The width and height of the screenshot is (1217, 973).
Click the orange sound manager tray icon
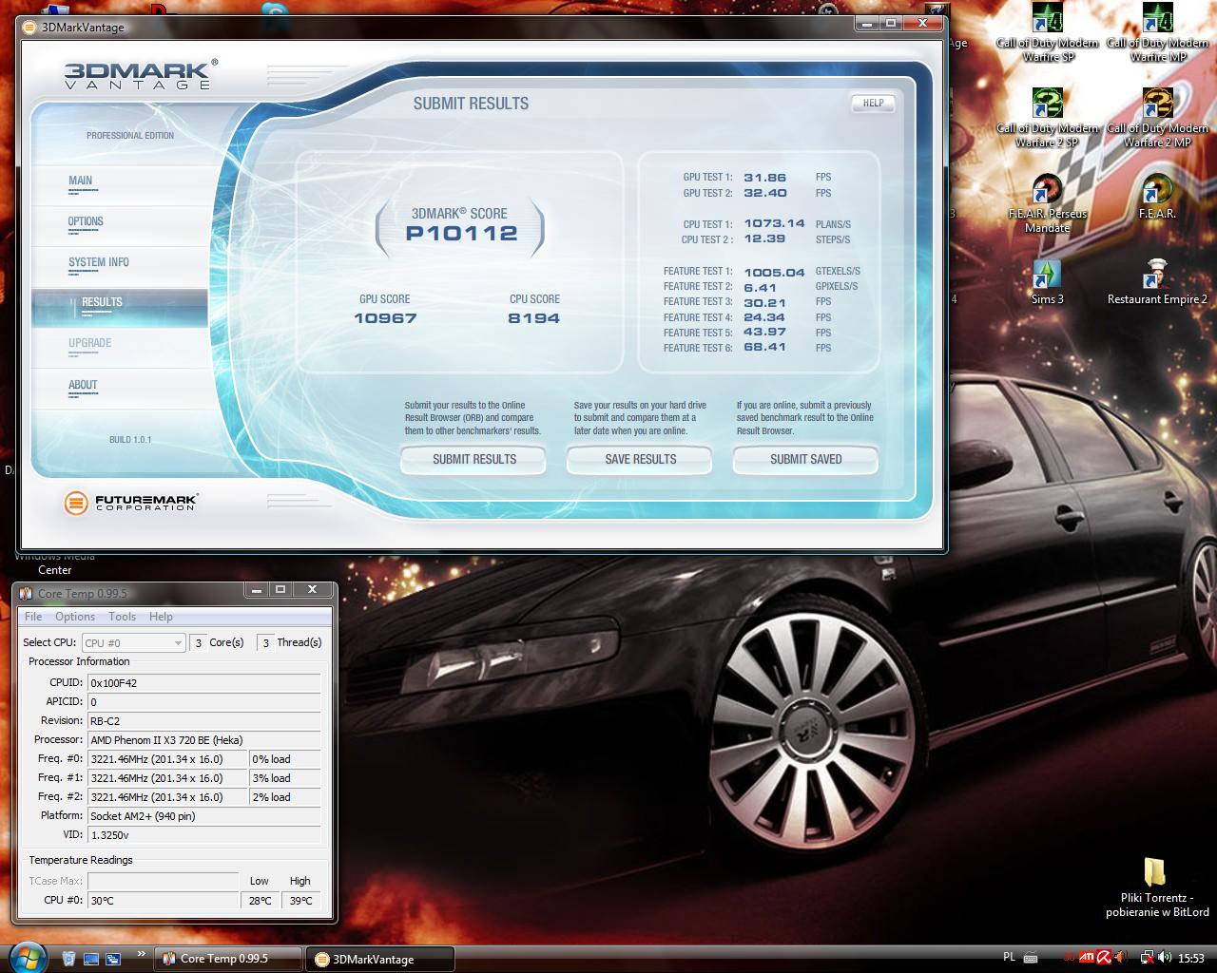pyautogui.click(x=1123, y=958)
